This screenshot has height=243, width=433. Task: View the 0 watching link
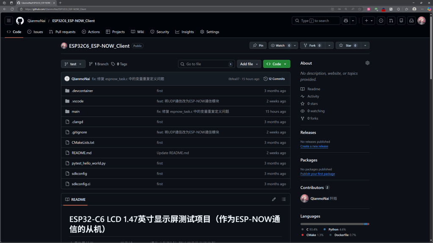tap(312, 111)
